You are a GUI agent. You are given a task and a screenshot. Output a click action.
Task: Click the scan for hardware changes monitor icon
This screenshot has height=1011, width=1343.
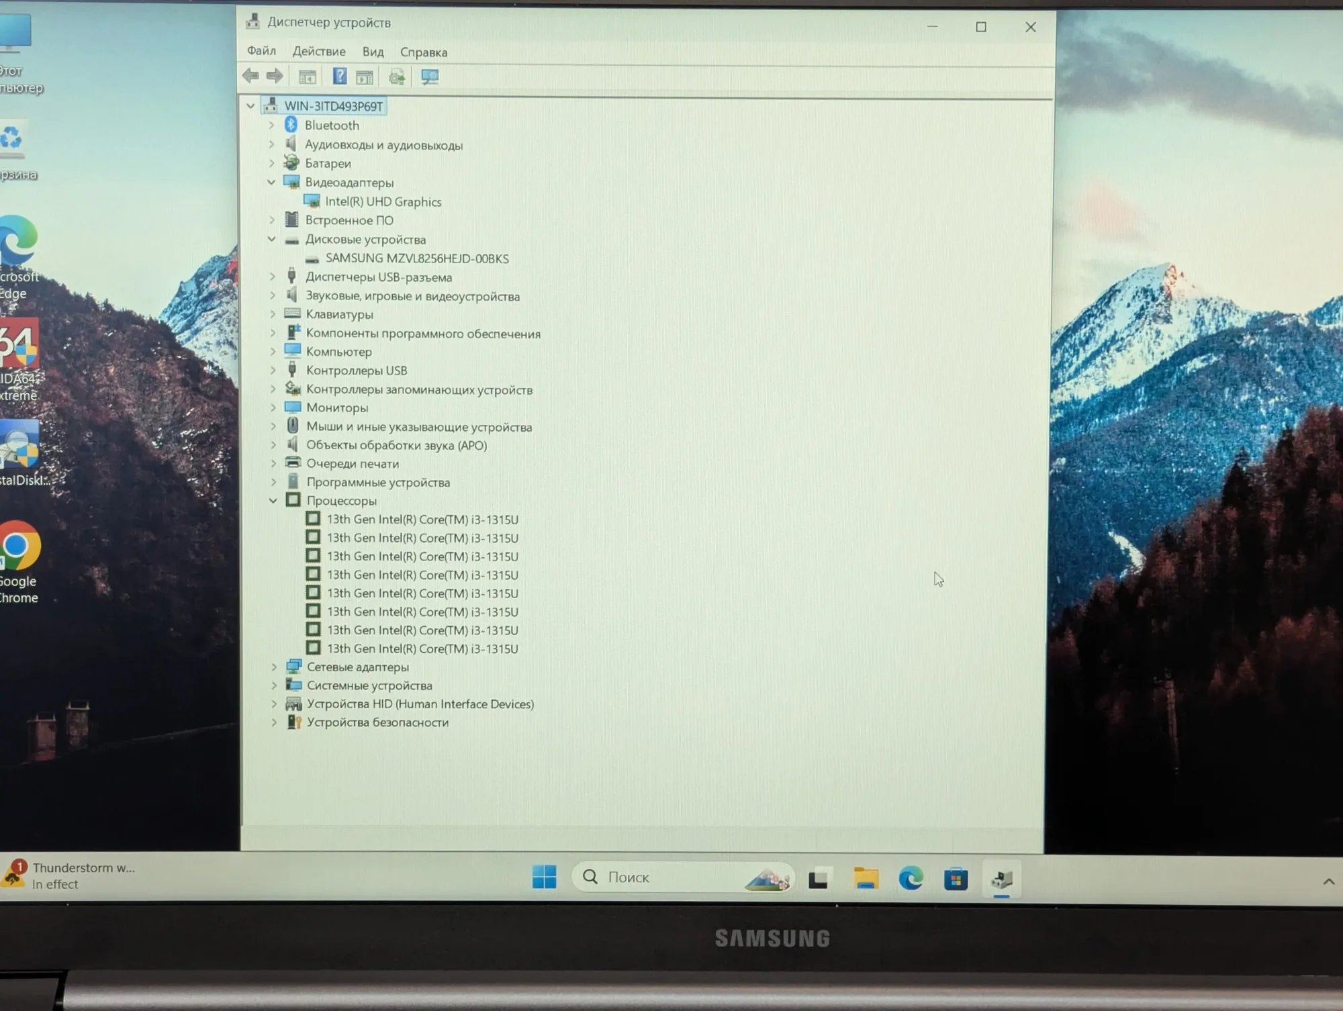click(430, 77)
